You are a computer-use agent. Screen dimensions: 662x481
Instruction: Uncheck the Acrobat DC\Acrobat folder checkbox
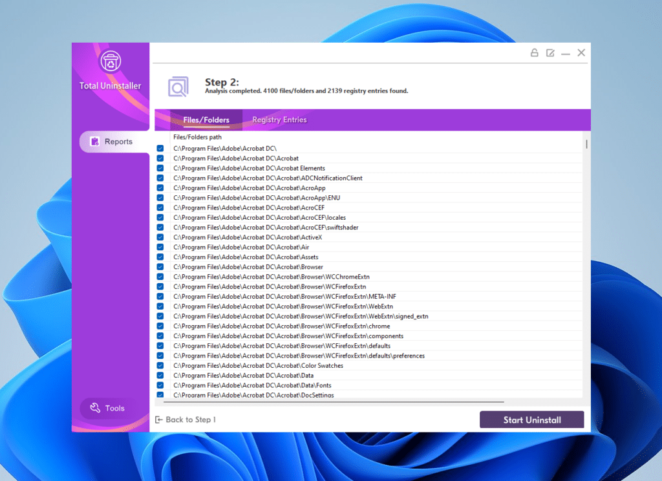[160, 158]
